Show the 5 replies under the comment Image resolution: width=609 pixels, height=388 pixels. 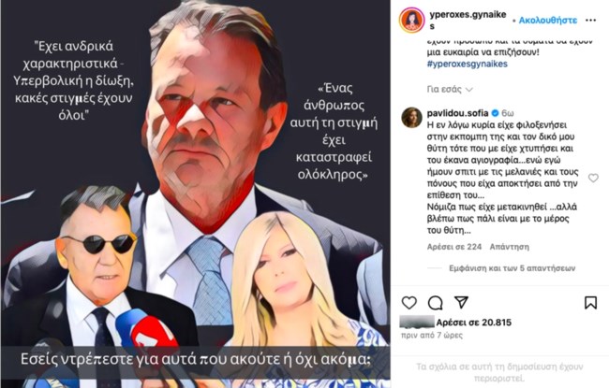click(512, 268)
